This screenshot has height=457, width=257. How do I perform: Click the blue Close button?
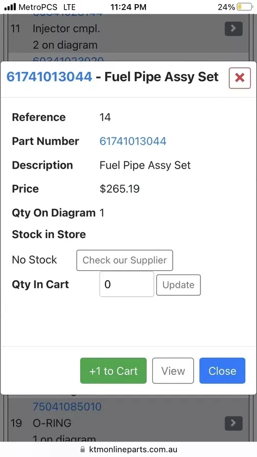pos(223,371)
